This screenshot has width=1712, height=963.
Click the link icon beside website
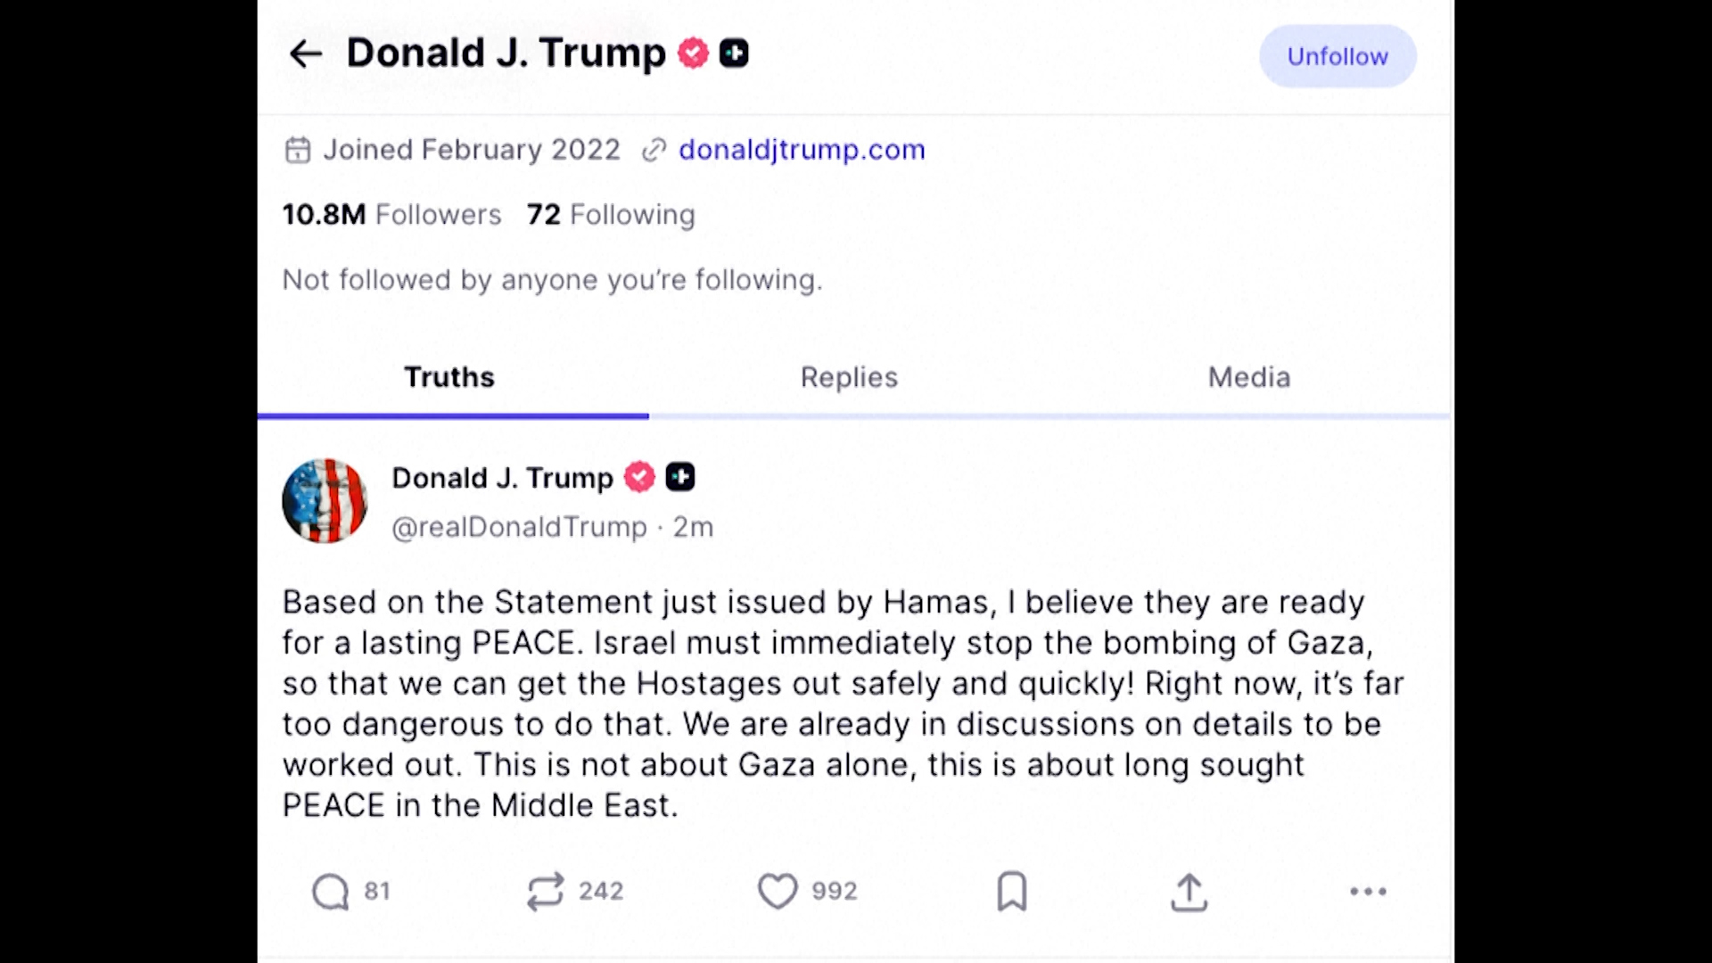click(654, 150)
